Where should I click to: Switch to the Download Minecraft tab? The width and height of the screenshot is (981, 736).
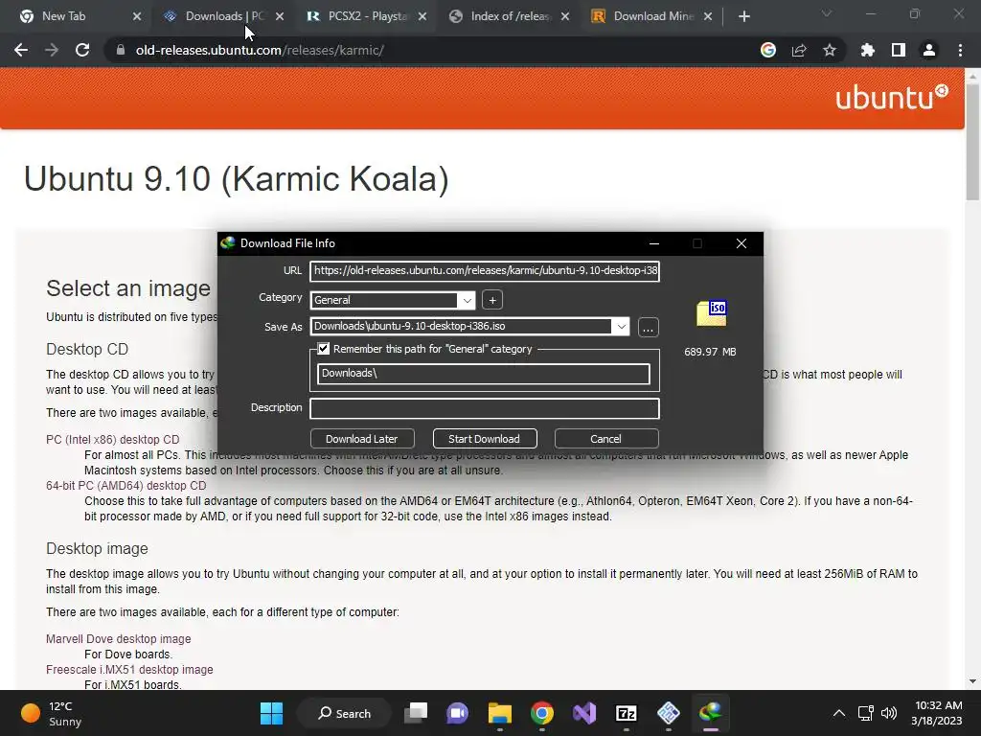click(653, 16)
